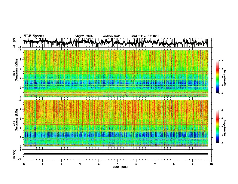Click the ch.2 color scale bar
Screen dimensions: 238x184
(x=217, y=127)
